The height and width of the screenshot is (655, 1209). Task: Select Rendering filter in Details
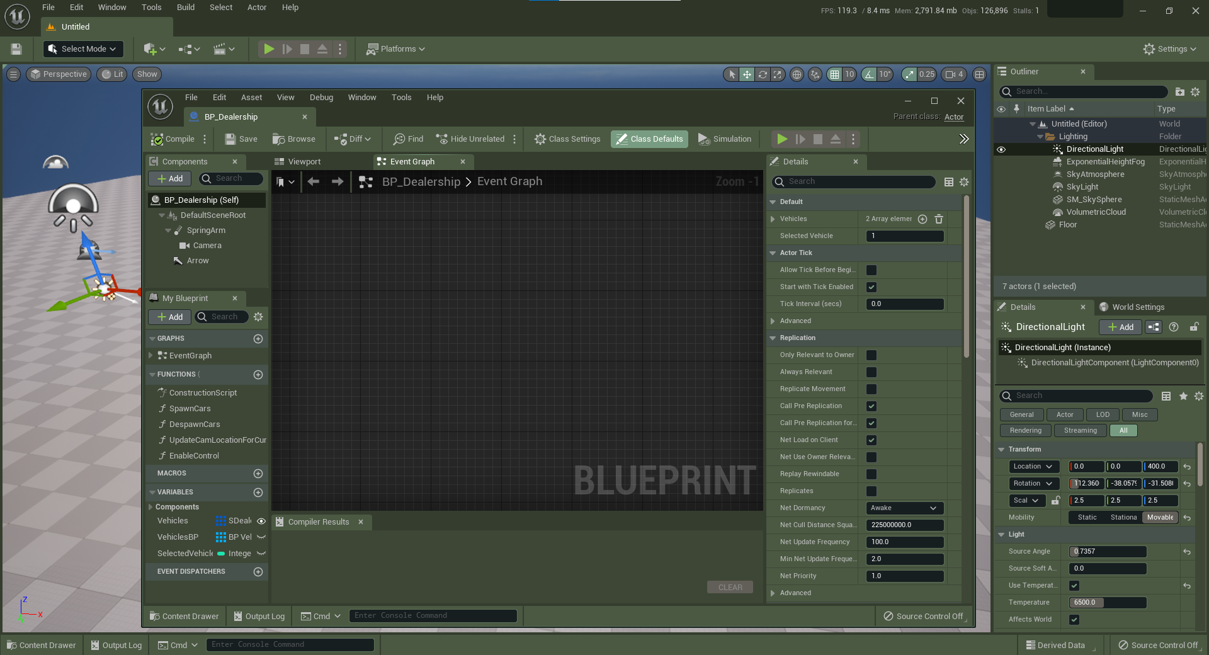pos(1026,431)
